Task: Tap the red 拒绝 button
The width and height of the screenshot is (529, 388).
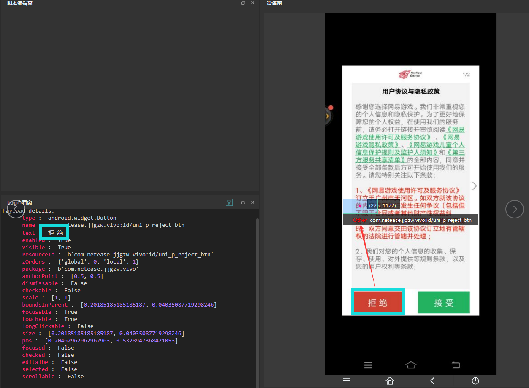Action: click(x=378, y=302)
